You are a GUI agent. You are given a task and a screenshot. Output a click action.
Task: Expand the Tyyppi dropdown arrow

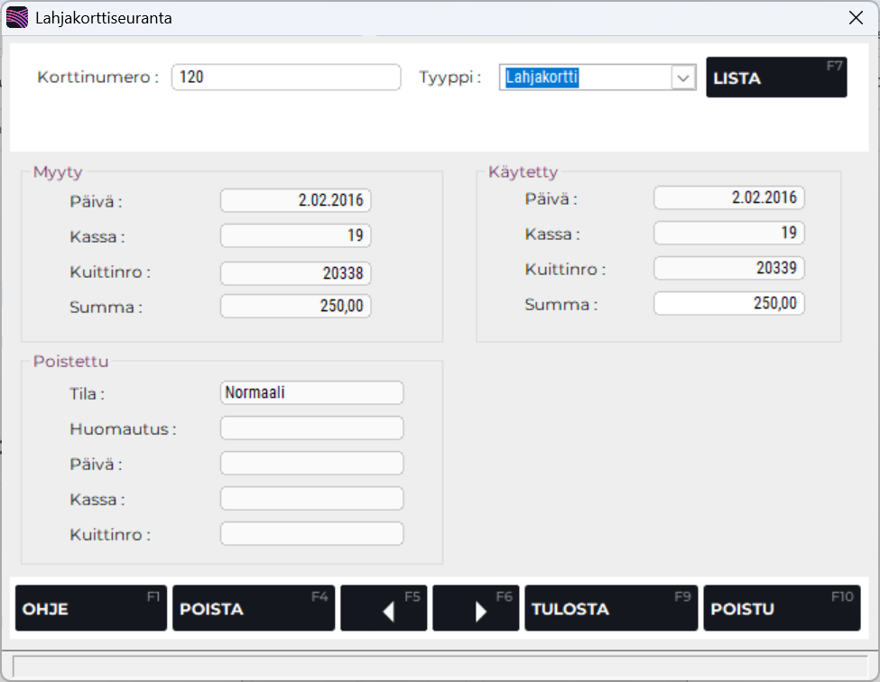(682, 78)
